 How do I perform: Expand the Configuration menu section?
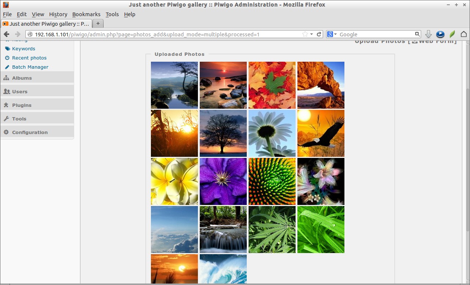tap(37, 132)
